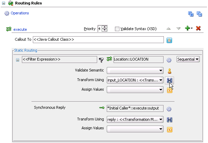Click the Callout To label
Image resolution: width=208 pixels, height=143 pixels.
[x=23, y=39]
